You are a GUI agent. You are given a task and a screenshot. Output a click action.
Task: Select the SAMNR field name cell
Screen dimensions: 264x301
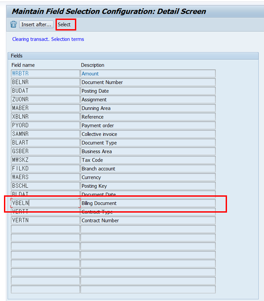click(45, 134)
